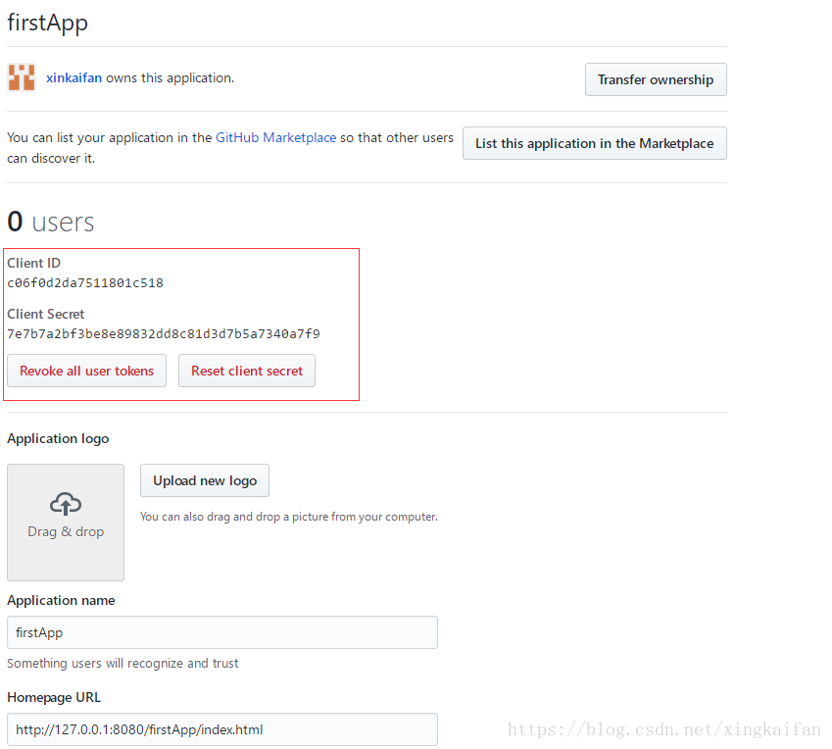
Task: Click the Drag & drop logo area
Action: tap(66, 523)
